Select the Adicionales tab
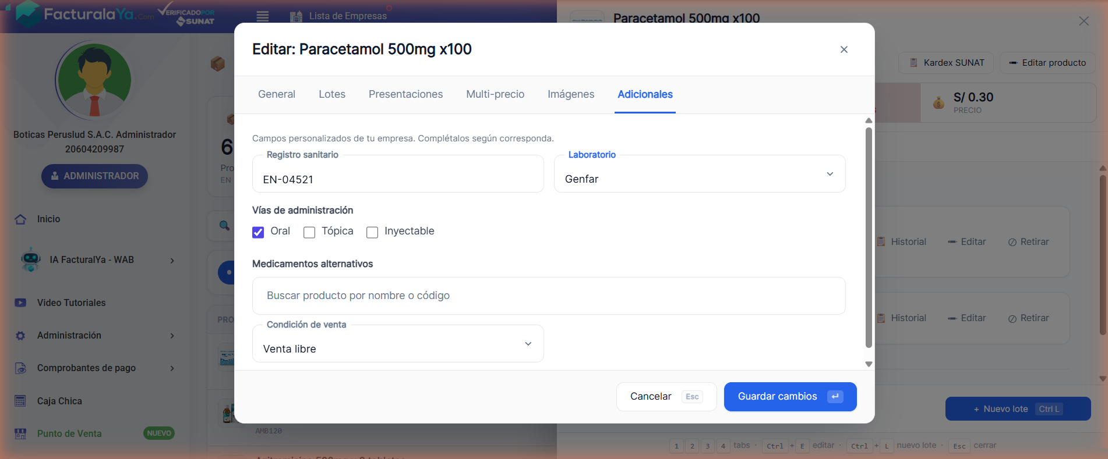 [645, 94]
